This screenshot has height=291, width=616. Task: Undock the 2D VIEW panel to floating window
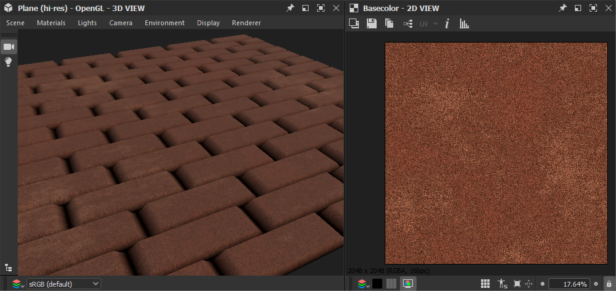tap(578, 8)
